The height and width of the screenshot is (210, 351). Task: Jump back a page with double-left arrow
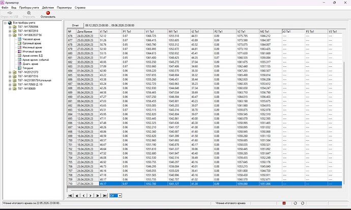[77, 196]
